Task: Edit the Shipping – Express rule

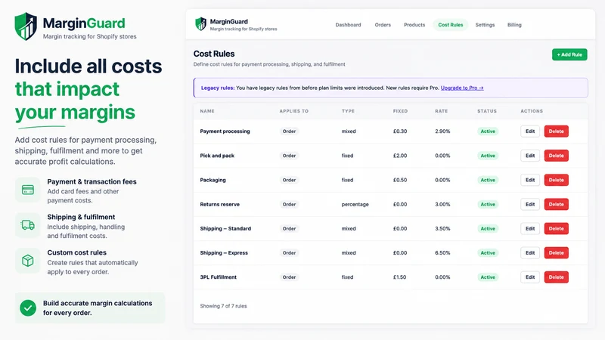Action: pyautogui.click(x=530, y=253)
